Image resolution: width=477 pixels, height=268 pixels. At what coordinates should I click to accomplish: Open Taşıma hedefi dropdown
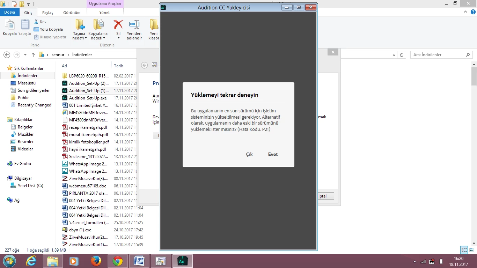click(79, 30)
